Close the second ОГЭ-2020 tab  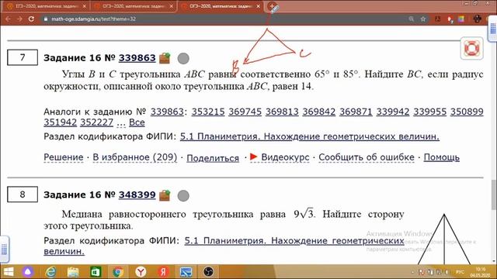click(x=171, y=6)
